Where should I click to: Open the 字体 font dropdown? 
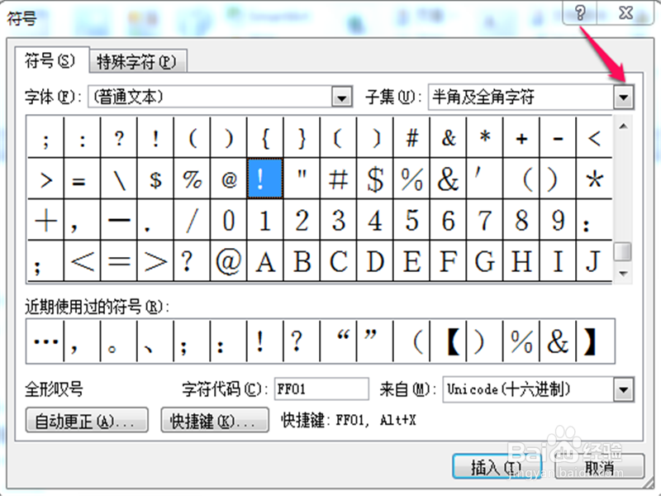click(341, 97)
